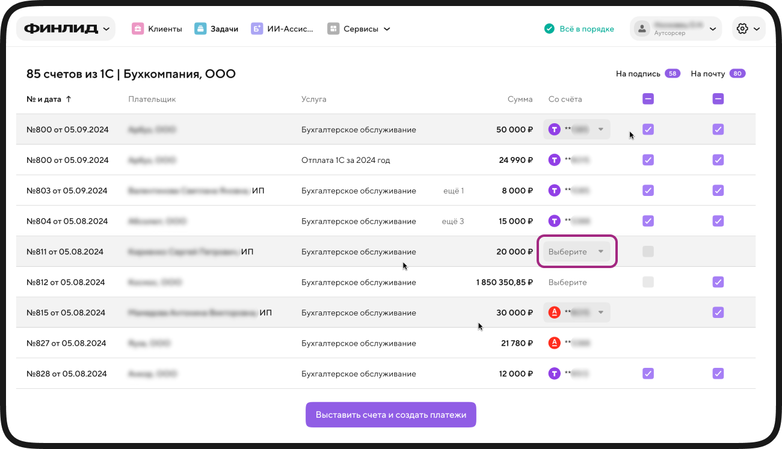Click the sort arrow next to '№ и дата'
782x449 pixels.
(69, 99)
